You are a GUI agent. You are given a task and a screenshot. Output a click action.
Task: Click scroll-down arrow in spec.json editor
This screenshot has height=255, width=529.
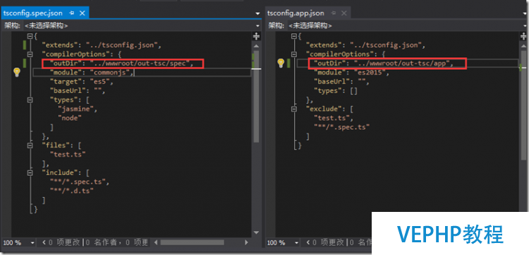[257, 232]
